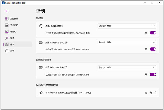Click the mouse icon beside 点击开始按钮将打开
This screenshot has height=110, width=164.
pyautogui.click(x=41, y=26)
